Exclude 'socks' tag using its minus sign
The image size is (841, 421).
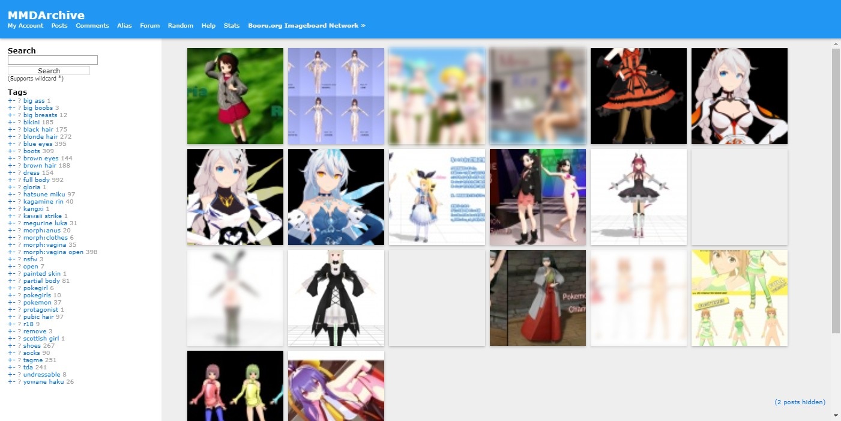(14, 353)
